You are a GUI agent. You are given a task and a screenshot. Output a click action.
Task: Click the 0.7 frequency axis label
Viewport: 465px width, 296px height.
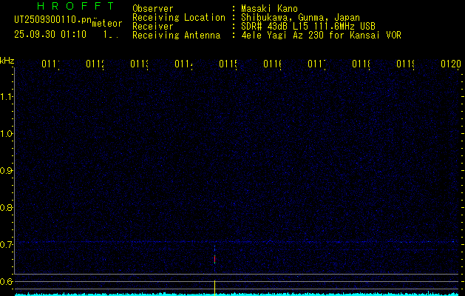tap(7, 244)
